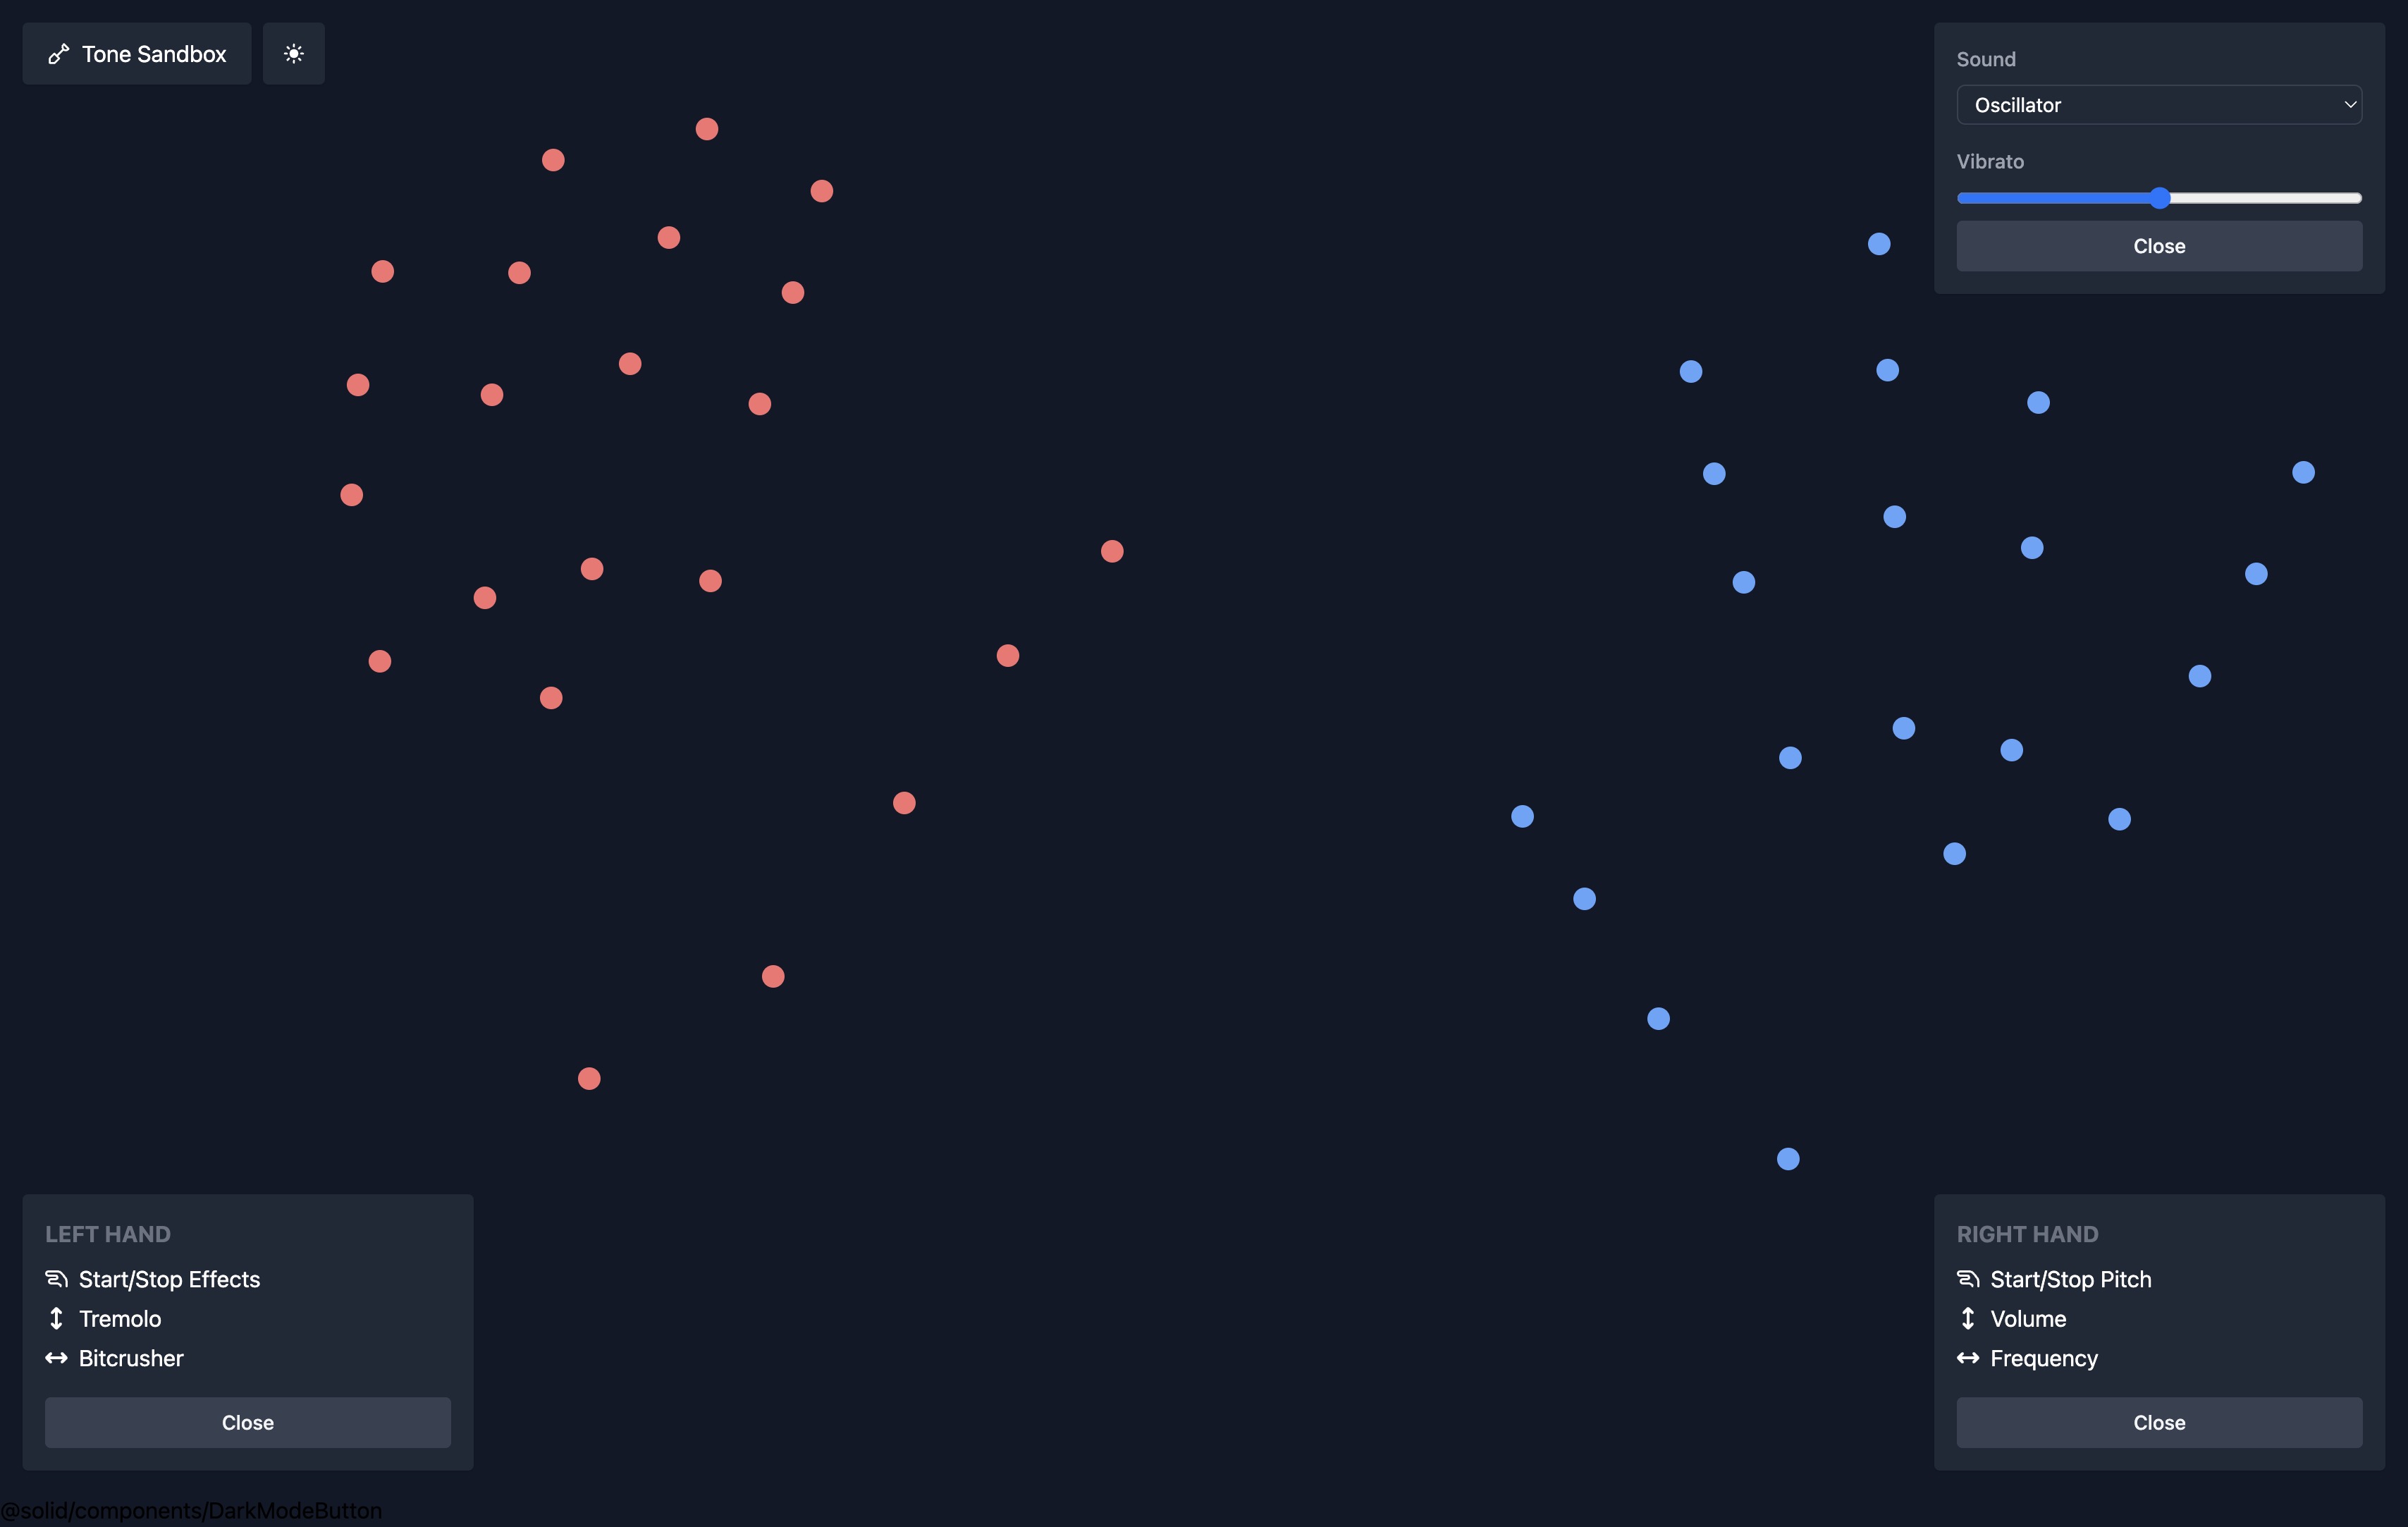Click the Tremolo vertical arrows icon
The width and height of the screenshot is (2408, 1527).
54,1316
